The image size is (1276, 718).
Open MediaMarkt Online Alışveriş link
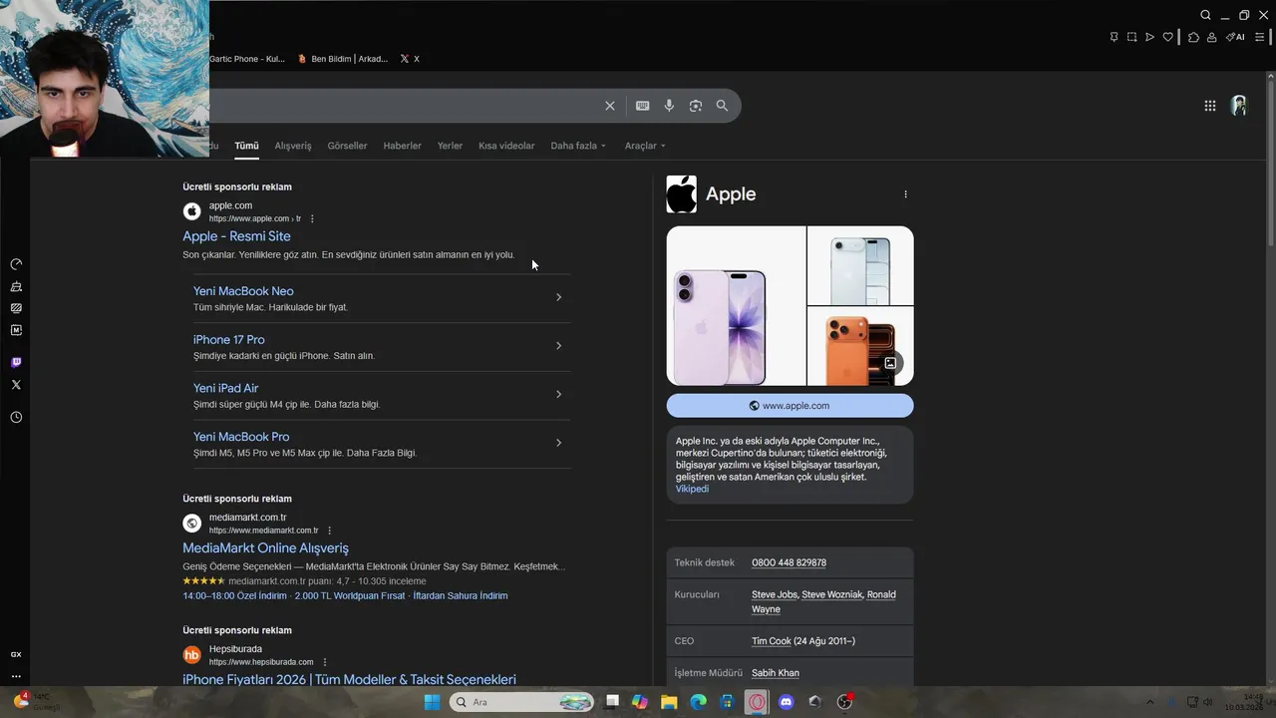(x=265, y=548)
